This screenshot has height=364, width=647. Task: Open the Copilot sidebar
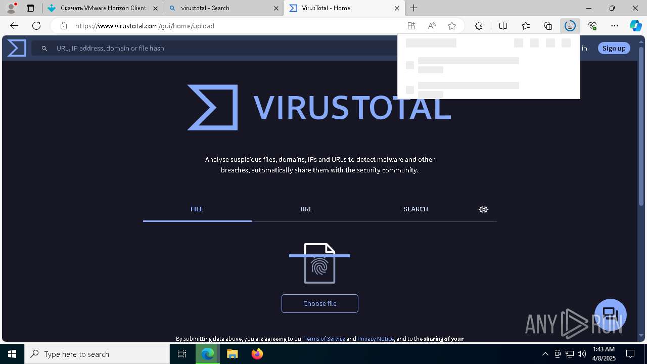(636, 26)
